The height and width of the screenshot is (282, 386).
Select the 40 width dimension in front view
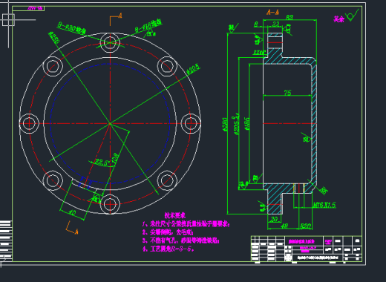pyautogui.click(x=72, y=213)
